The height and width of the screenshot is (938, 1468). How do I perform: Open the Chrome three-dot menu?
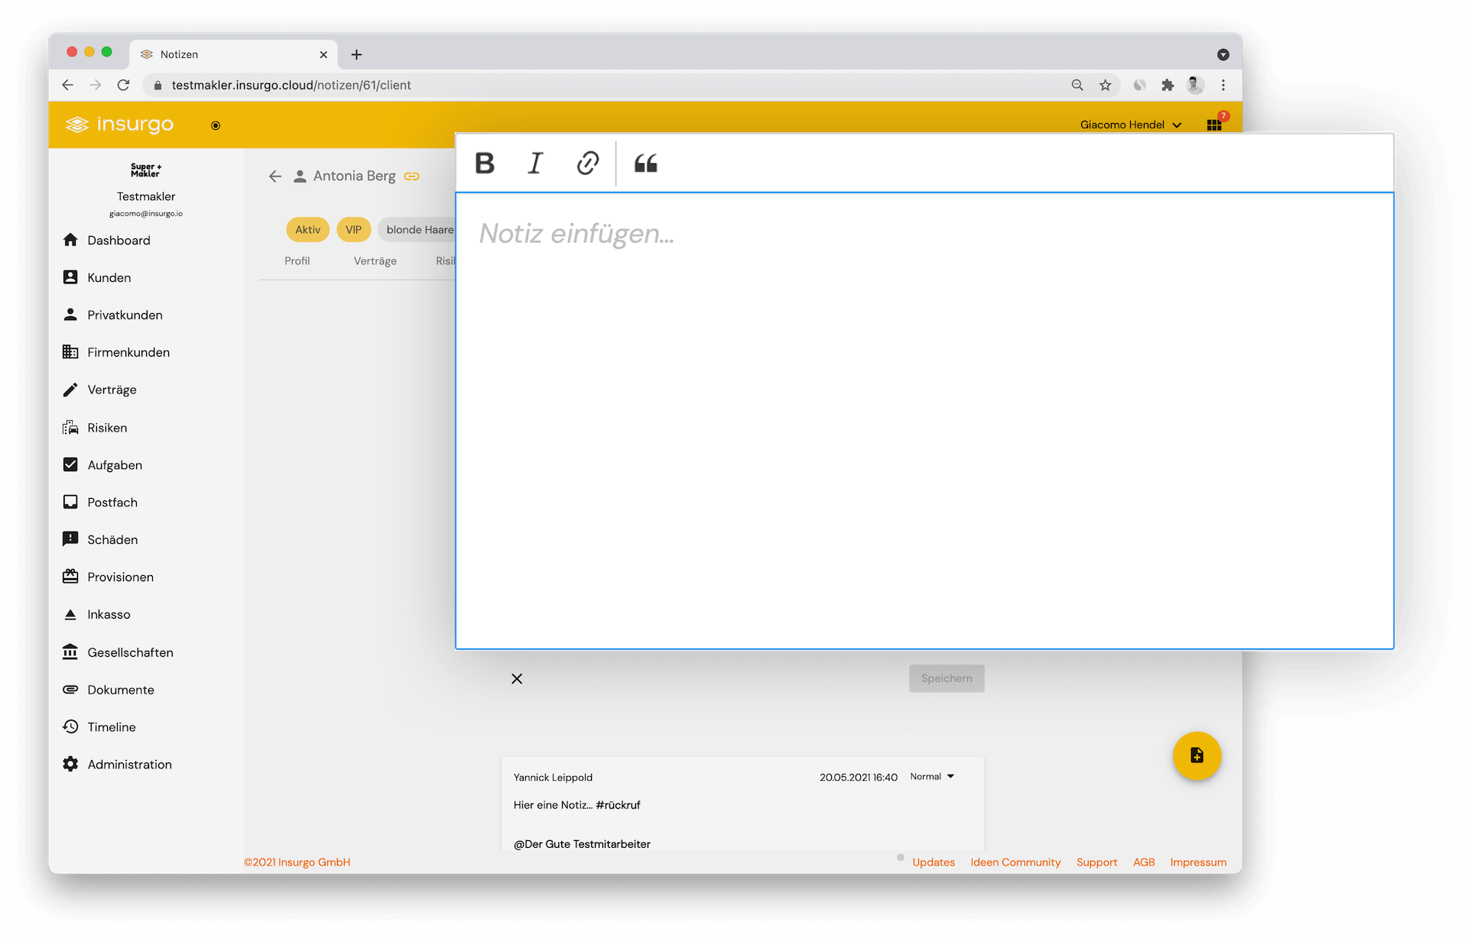[x=1223, y=85]
